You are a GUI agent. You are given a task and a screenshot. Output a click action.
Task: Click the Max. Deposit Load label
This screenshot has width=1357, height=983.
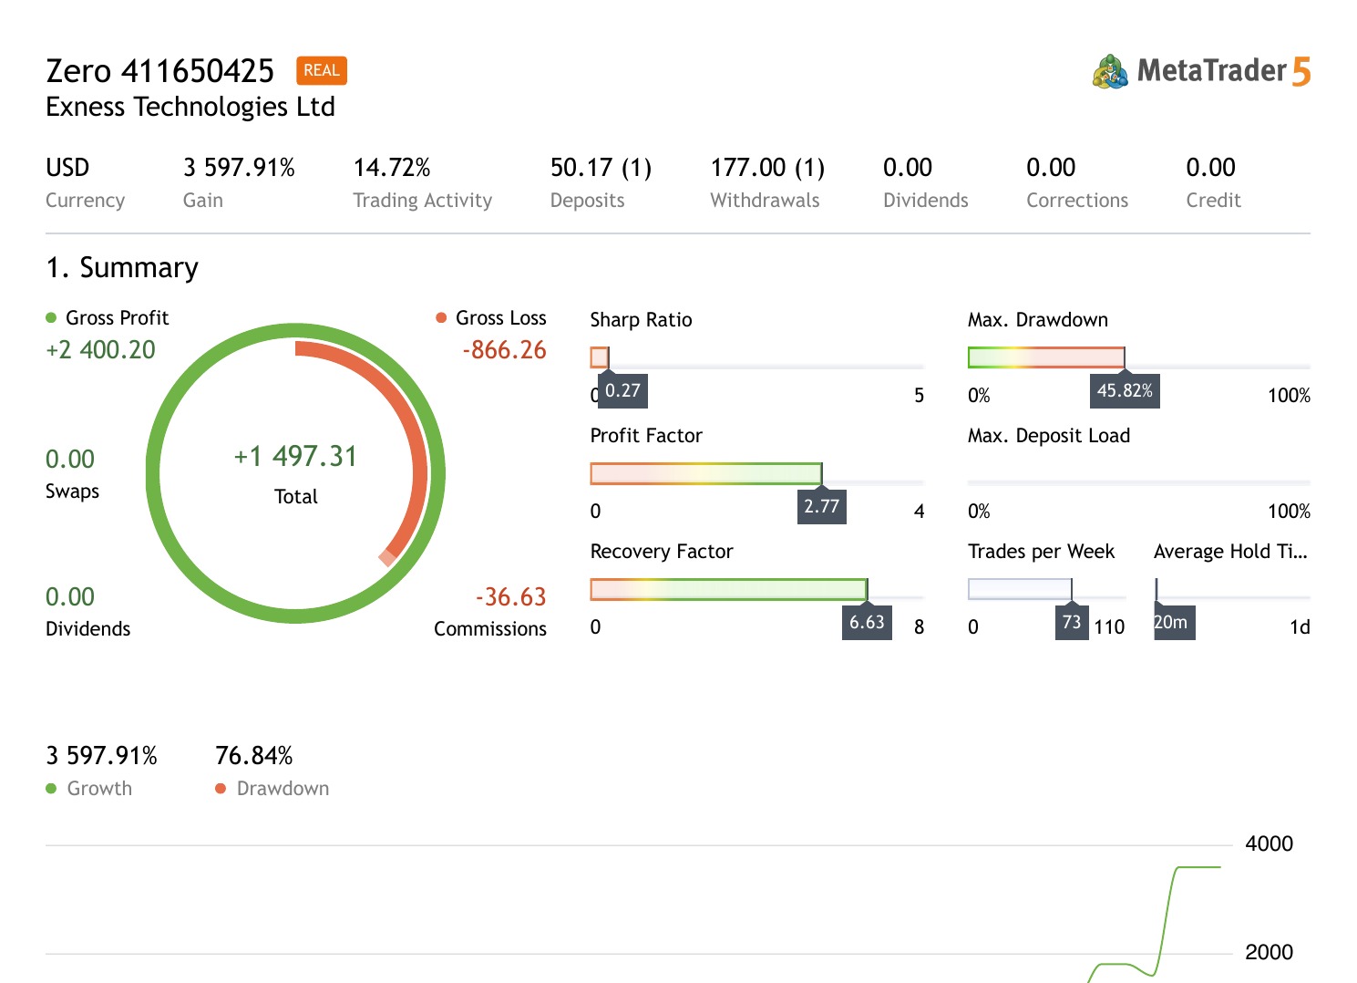tap(1049, 436)
